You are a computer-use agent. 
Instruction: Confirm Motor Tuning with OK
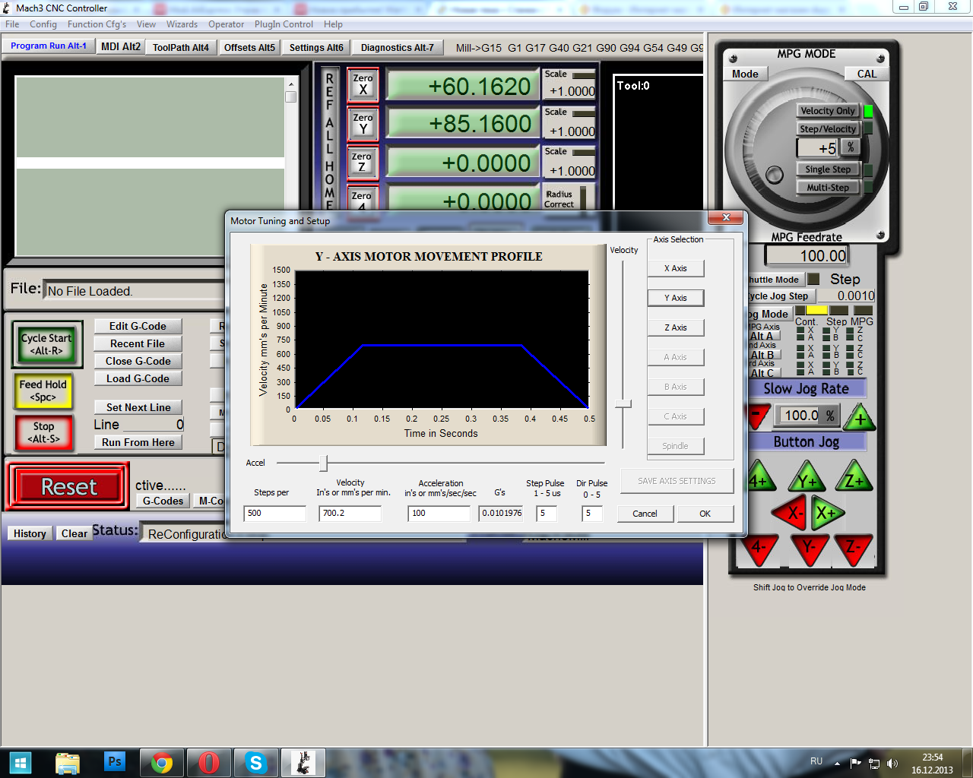tap(705, 514)
